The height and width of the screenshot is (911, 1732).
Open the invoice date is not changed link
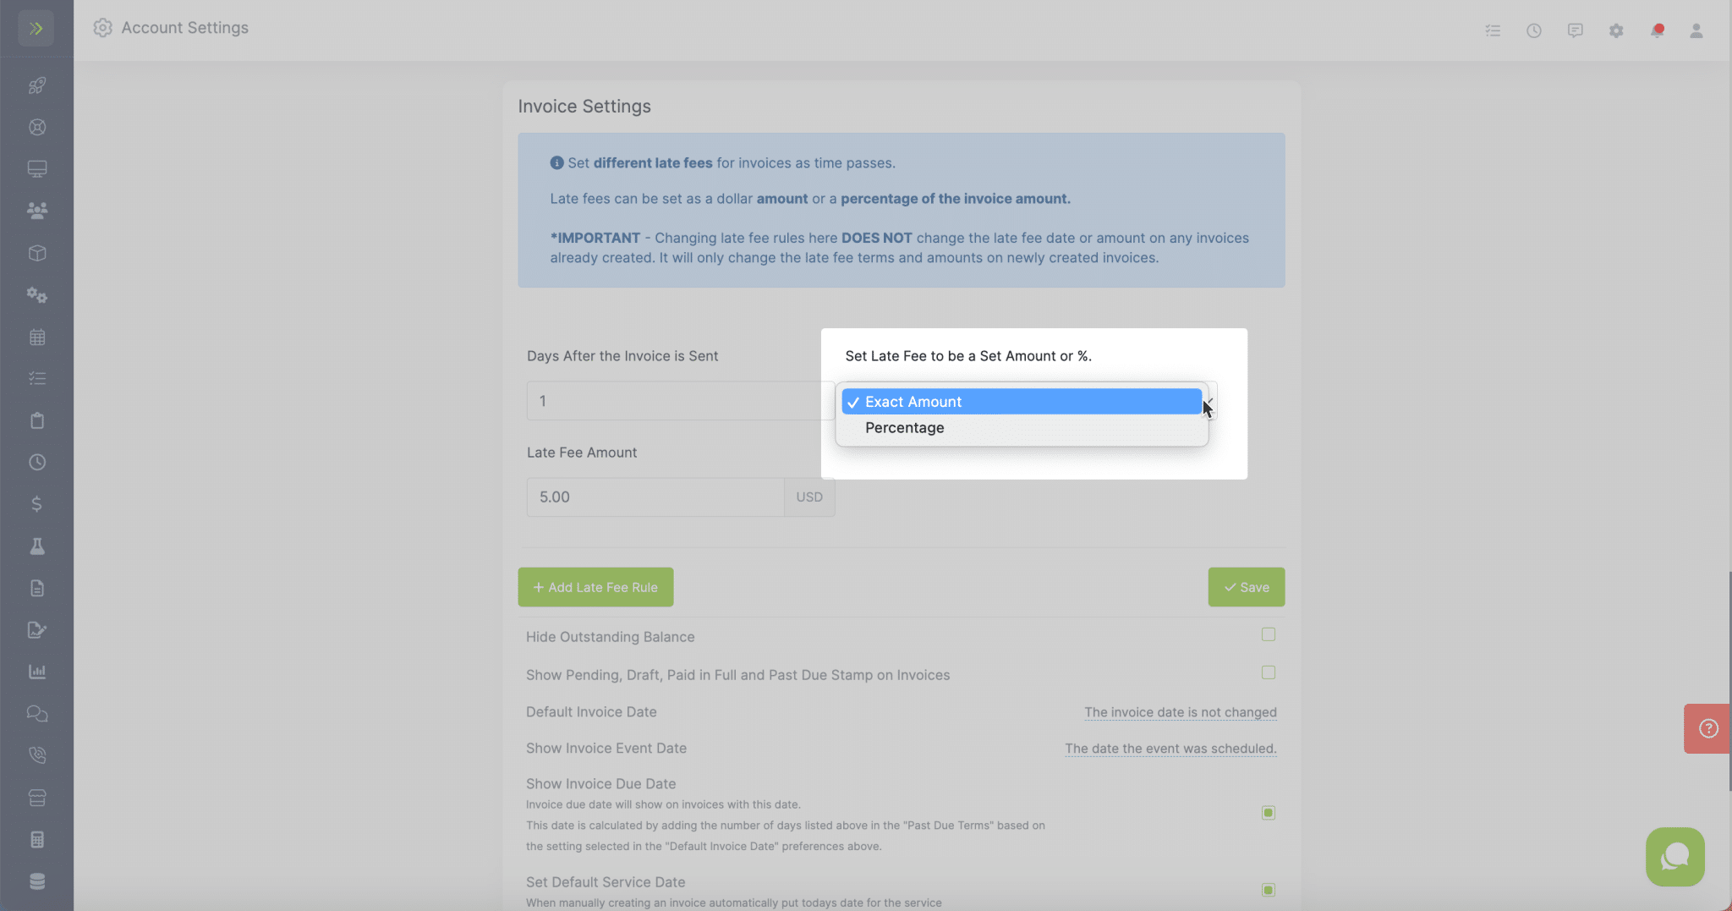click(1180, 711)
